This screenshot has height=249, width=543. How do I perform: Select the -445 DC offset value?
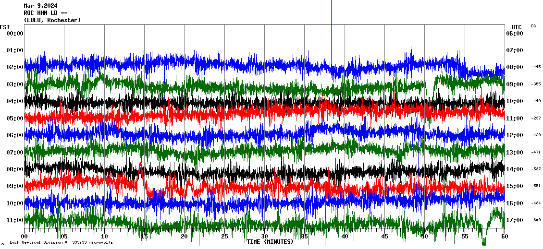(x=536, y=67)
